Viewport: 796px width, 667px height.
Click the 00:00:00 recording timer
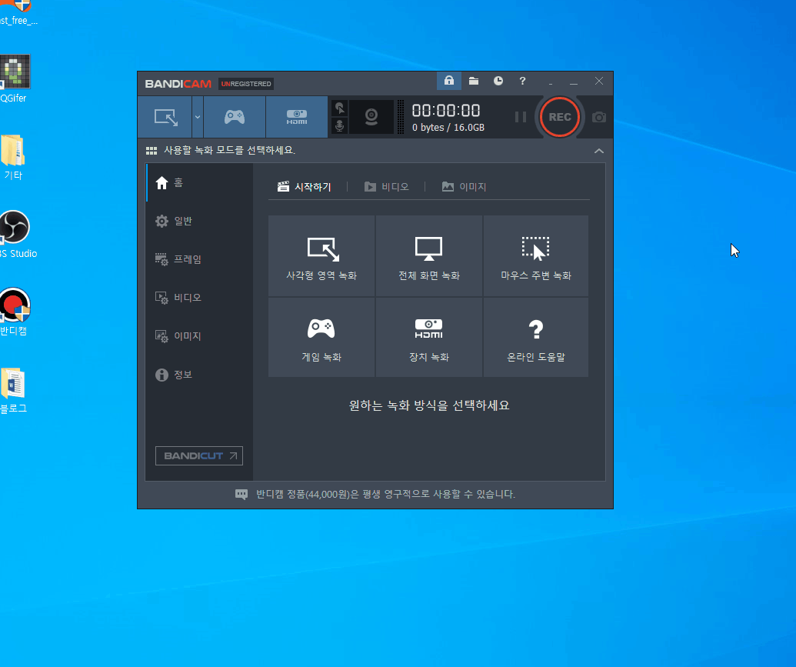(446, 110)
